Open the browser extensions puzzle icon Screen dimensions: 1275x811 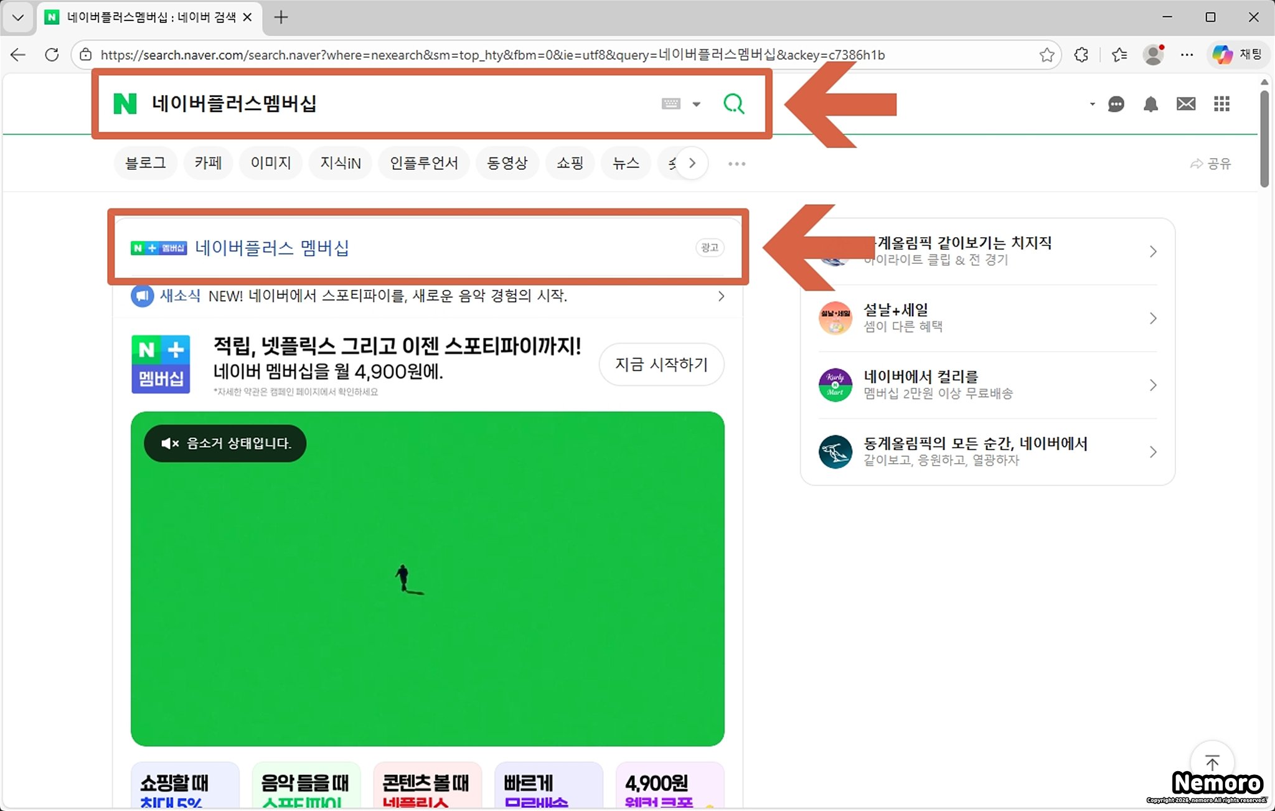[x=1081, y=55]
